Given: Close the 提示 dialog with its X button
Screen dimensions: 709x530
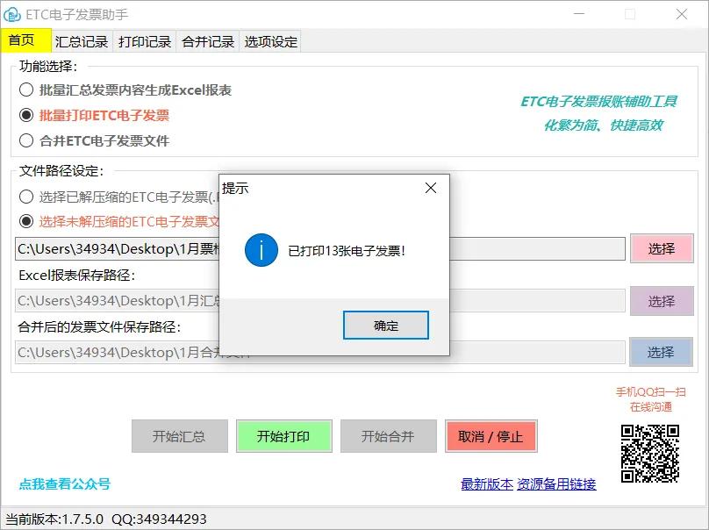Looking at the screenshot, I should coord(431,188).
